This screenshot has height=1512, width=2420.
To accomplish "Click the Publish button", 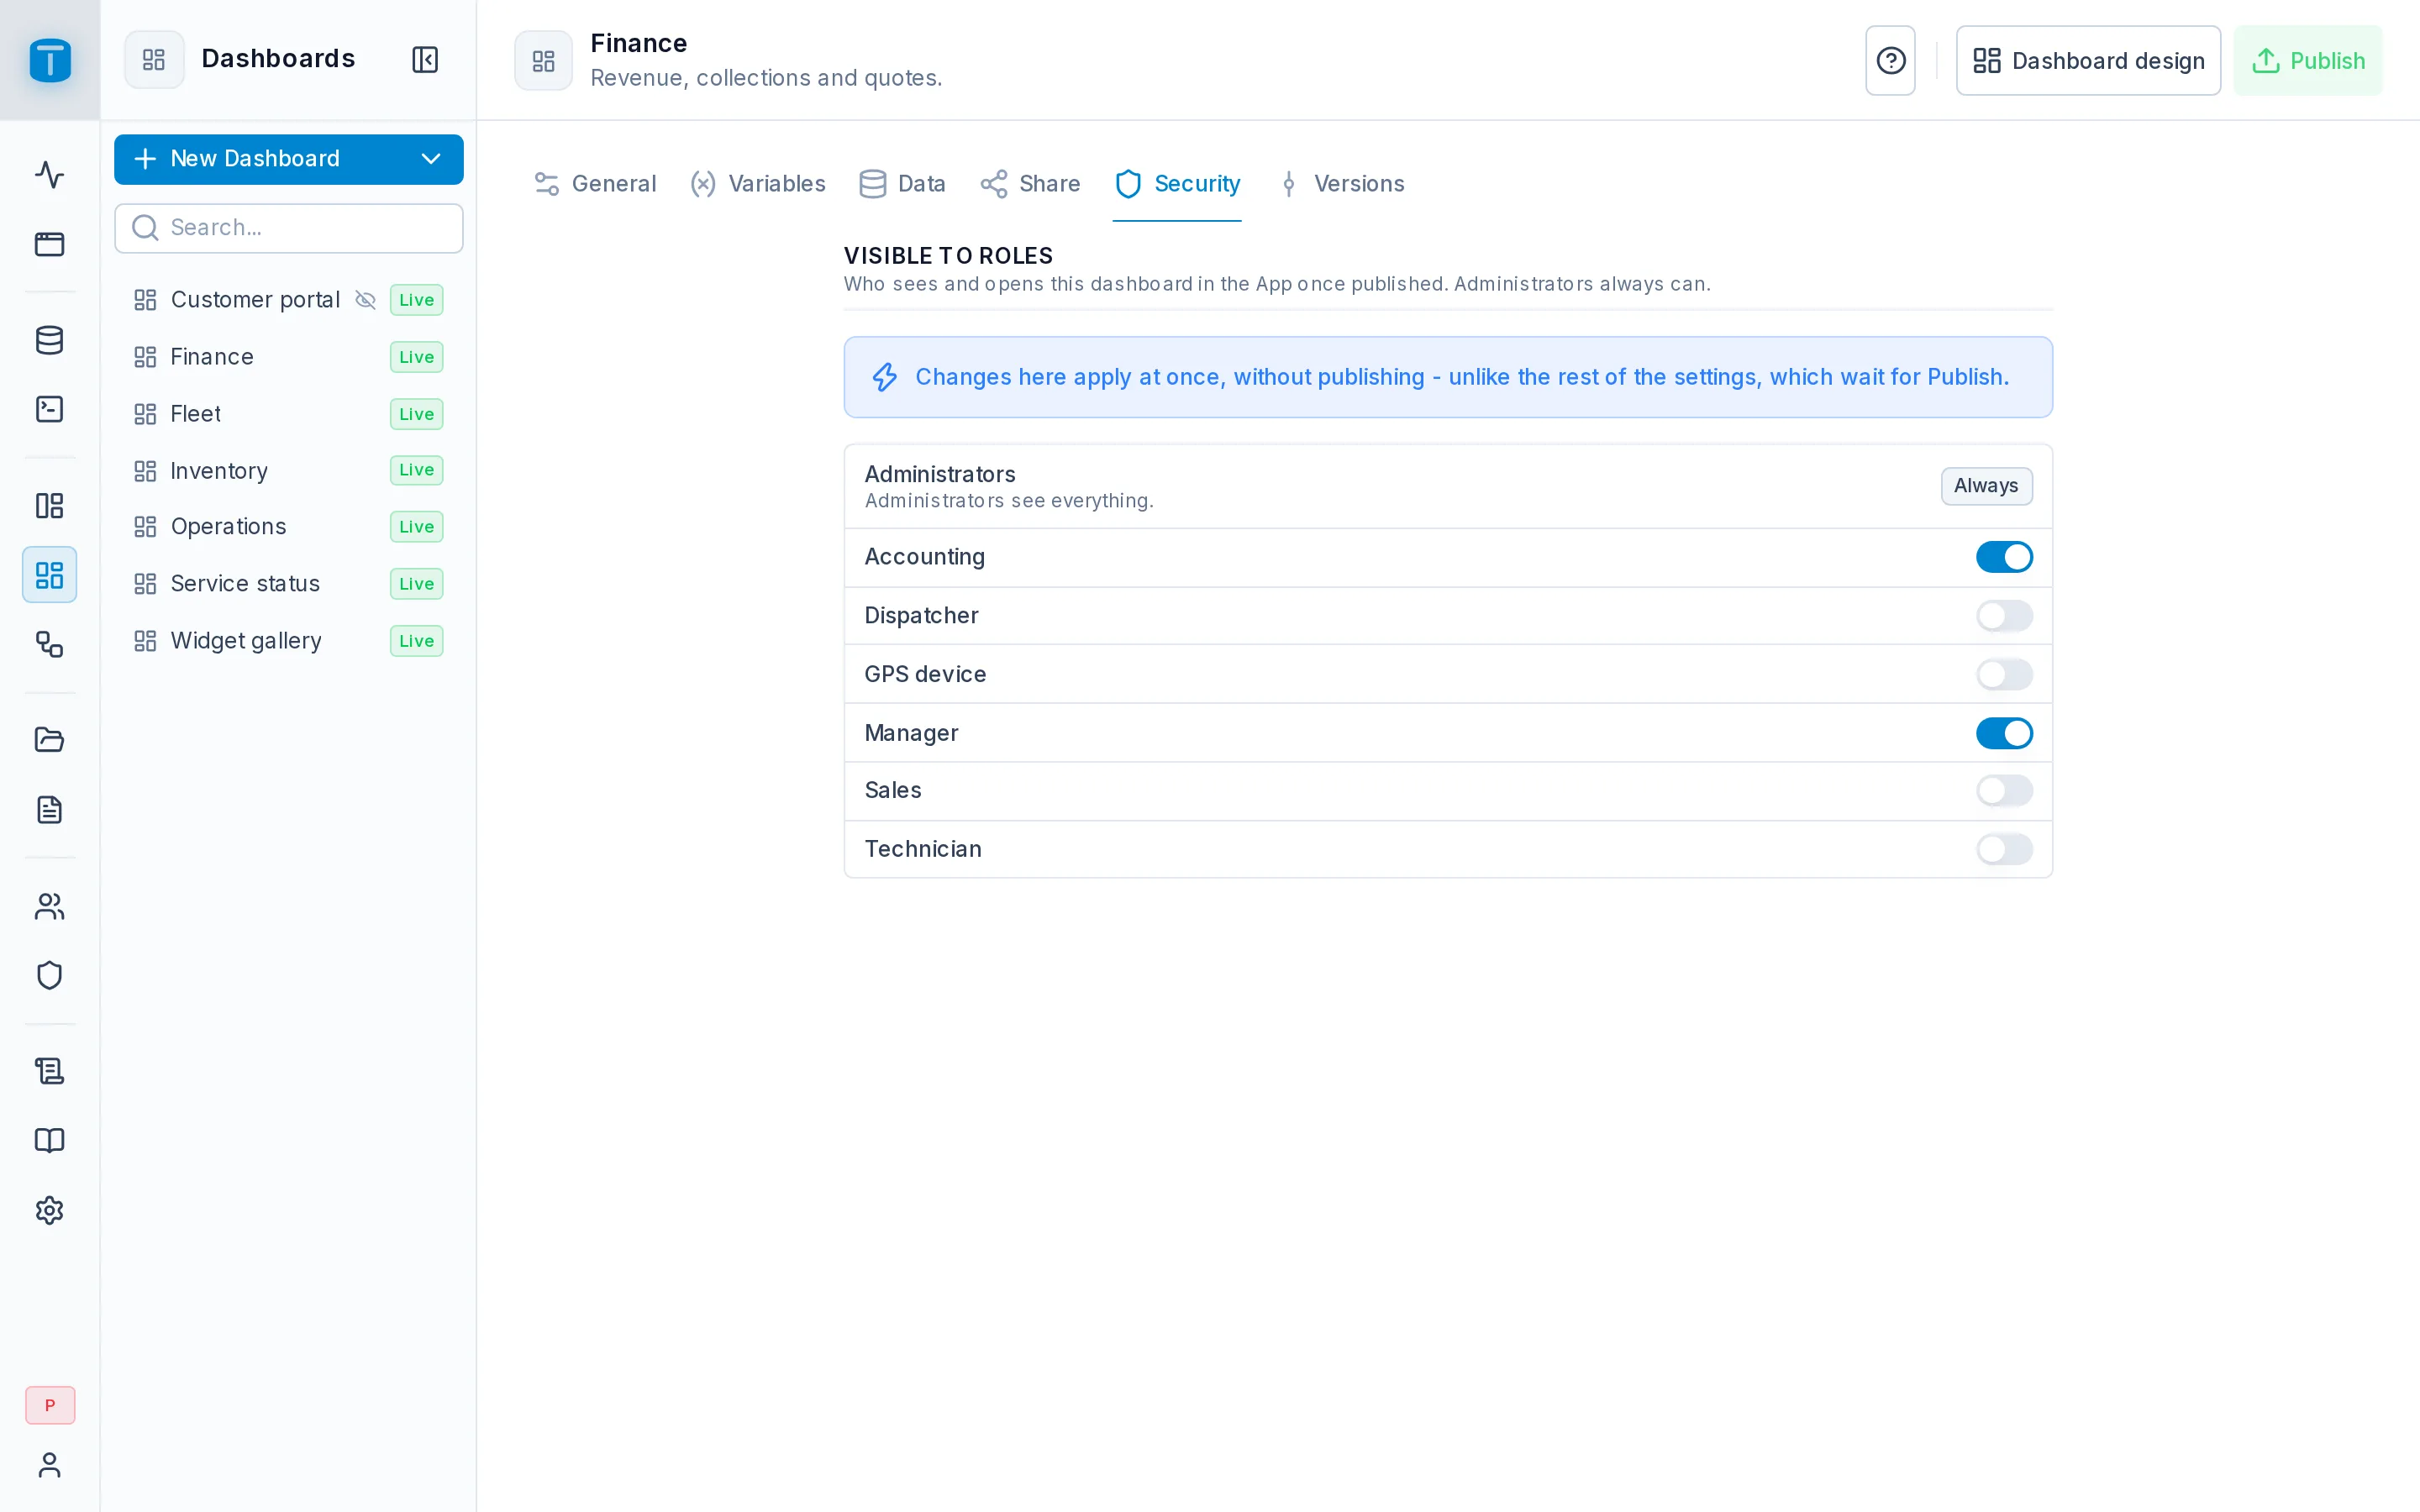I will pos(2308,61).
